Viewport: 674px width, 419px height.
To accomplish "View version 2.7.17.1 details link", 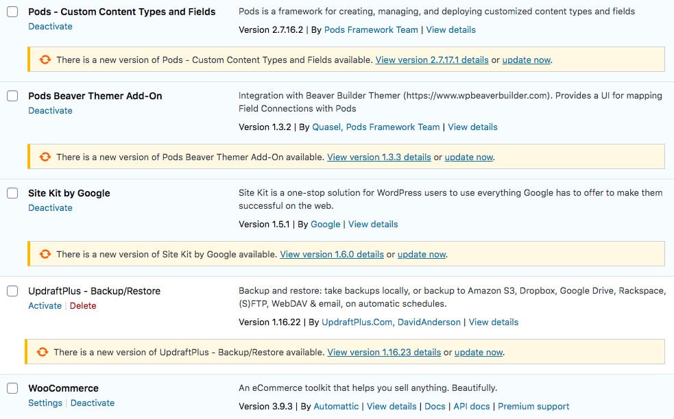I will (432, 60).
